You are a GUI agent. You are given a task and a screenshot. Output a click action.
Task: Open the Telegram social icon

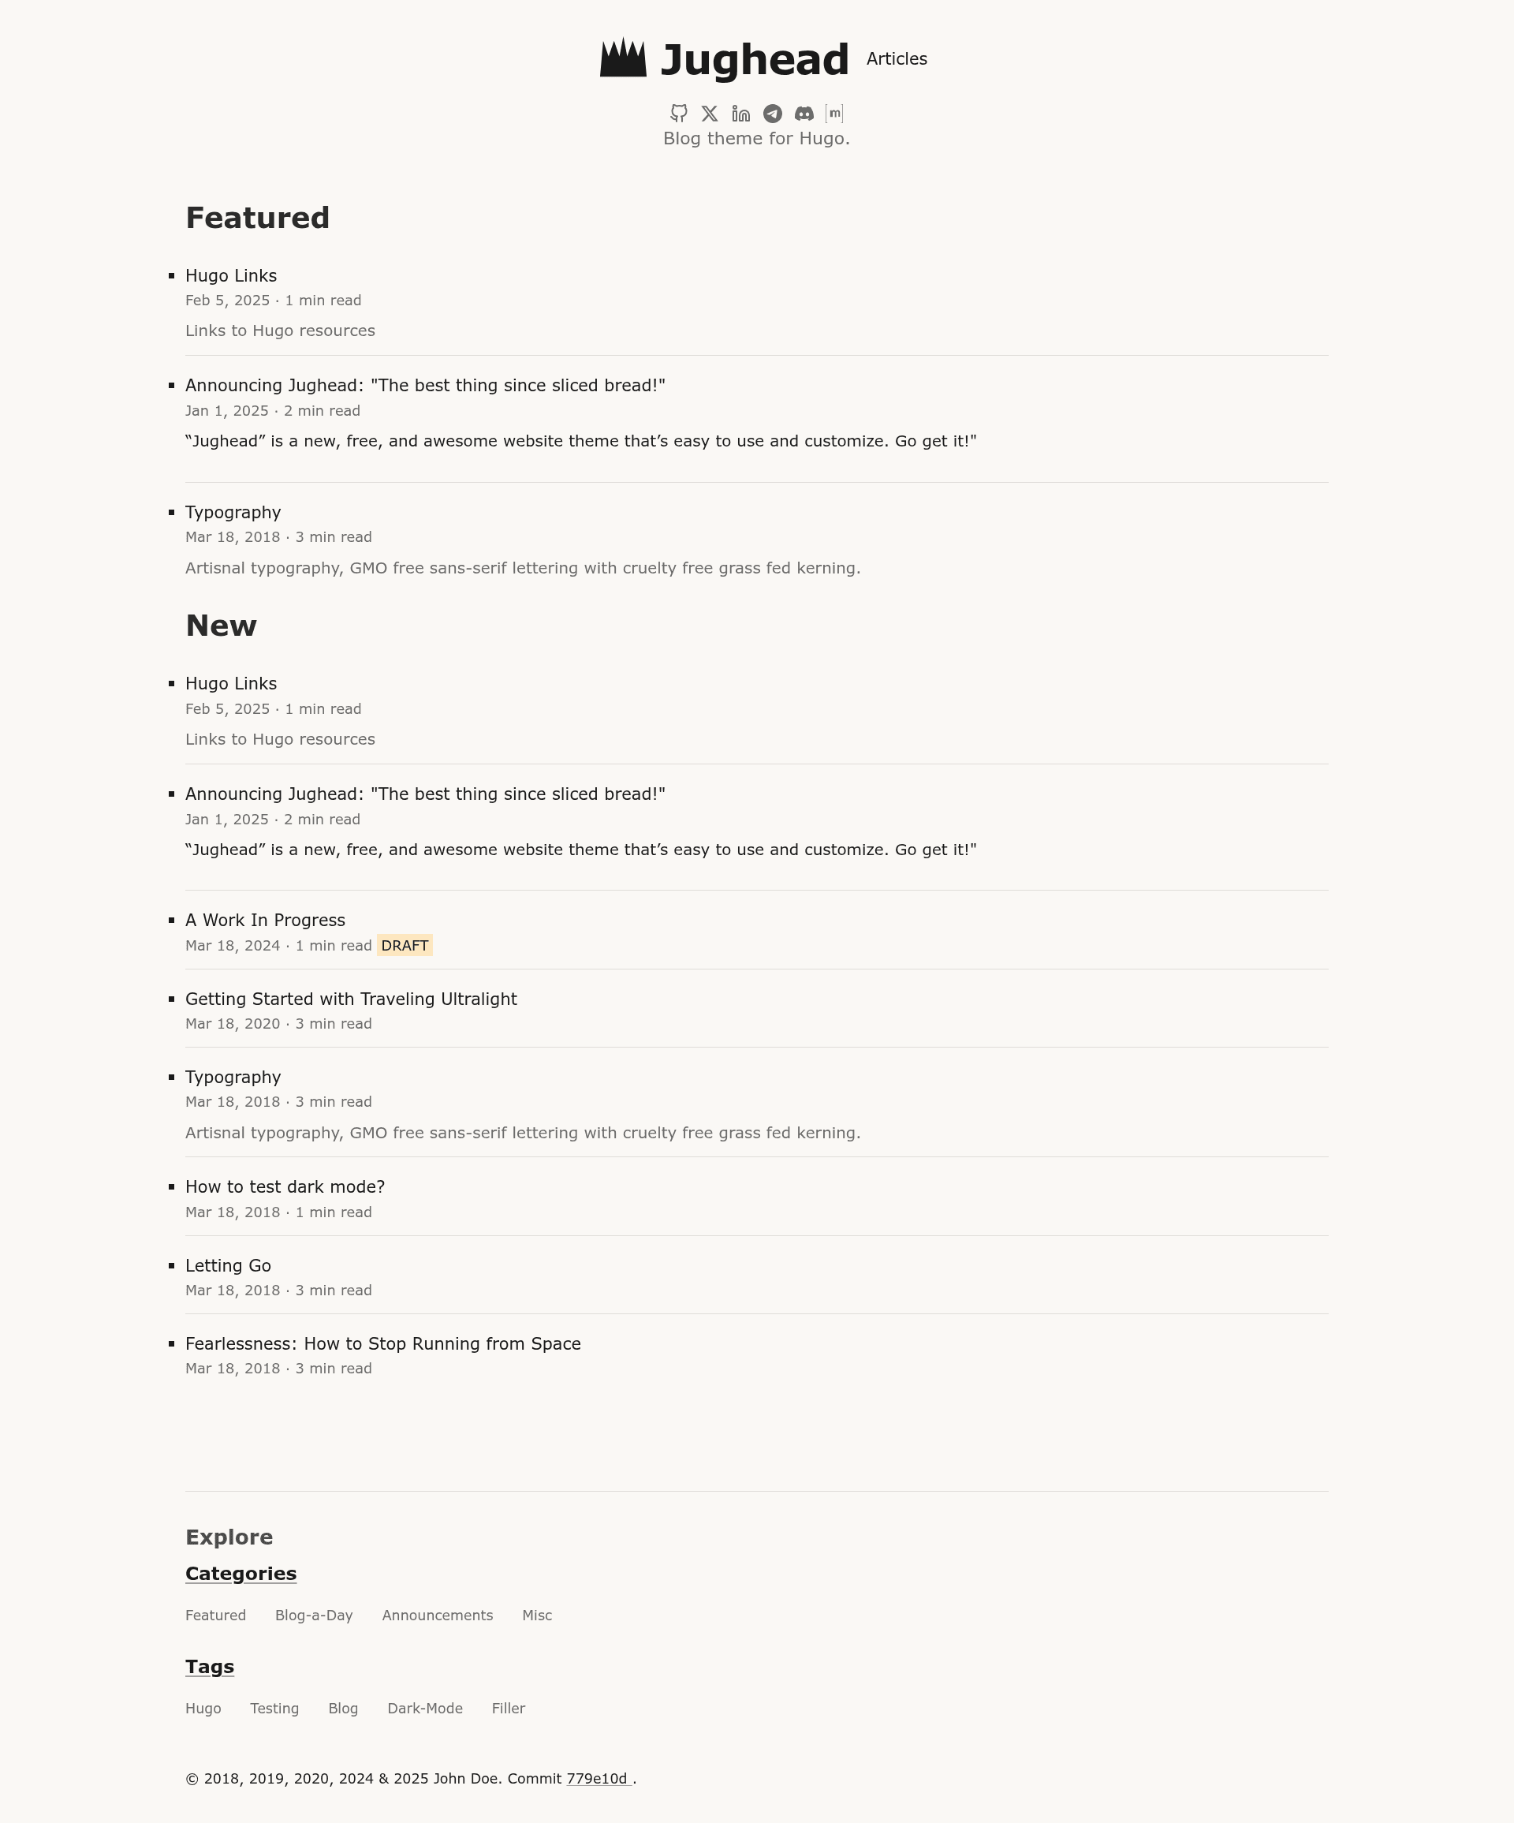pyautogui.click(x=772, y=114)
